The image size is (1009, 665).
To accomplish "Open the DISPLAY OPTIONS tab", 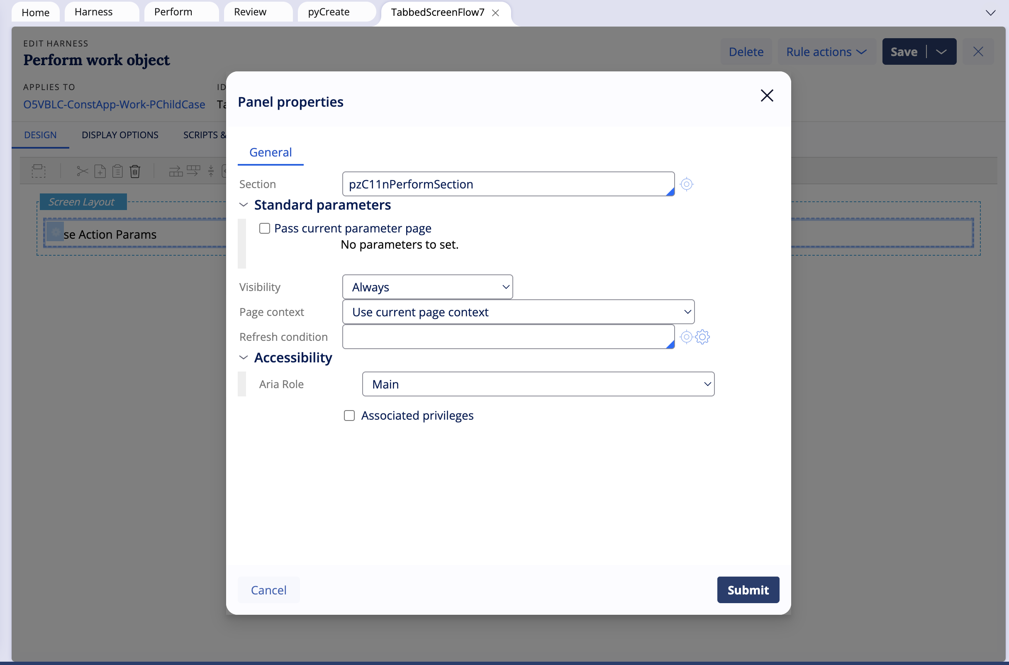I will pyautogui.click(x=120, y=135).
